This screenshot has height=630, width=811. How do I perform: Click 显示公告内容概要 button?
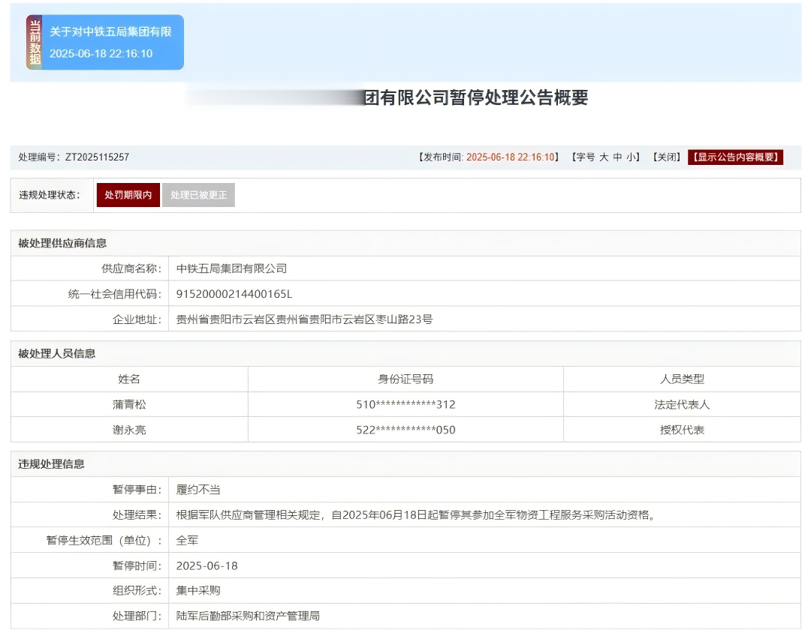coord(735,157)
